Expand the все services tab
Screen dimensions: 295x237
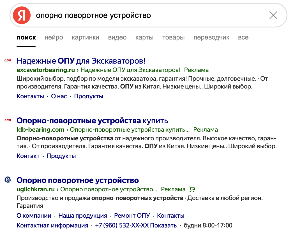243,38
